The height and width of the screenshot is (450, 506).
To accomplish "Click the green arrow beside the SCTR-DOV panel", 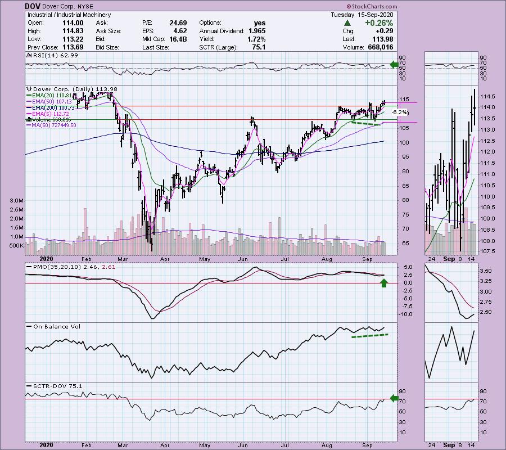I will point(394,398).
